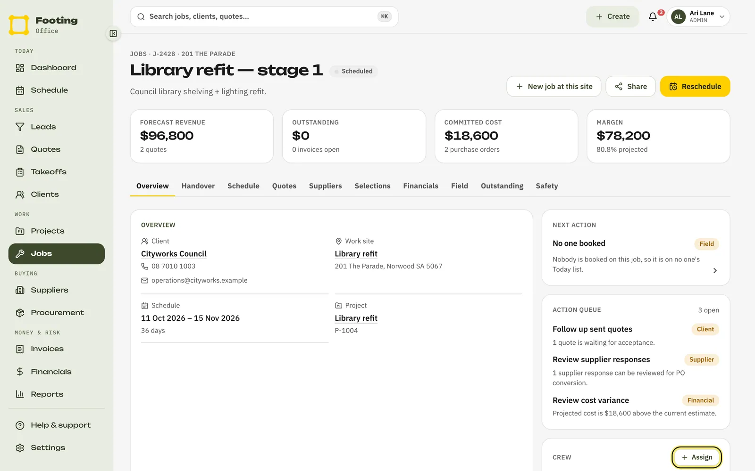This screenshot has height=471, width=755.
Task: Open the Library refit work site link
Action: coord(356,254)
